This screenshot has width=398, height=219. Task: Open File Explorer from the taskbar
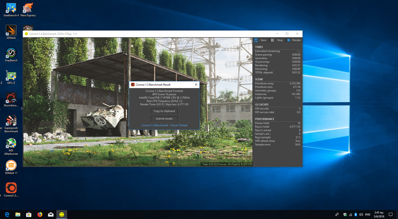(x=18, y=214)
